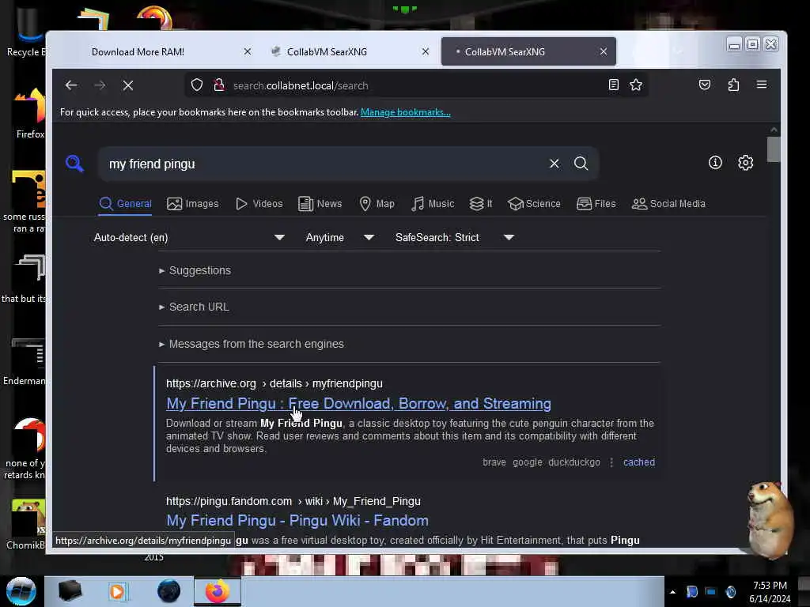Viewport: 810px width, 607px height.
Task: Click the page vertical scrollbar thumb
Action: click(x=774, y=149)
